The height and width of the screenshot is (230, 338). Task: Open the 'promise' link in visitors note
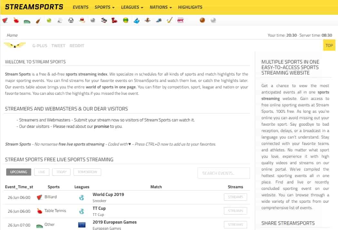101,126
